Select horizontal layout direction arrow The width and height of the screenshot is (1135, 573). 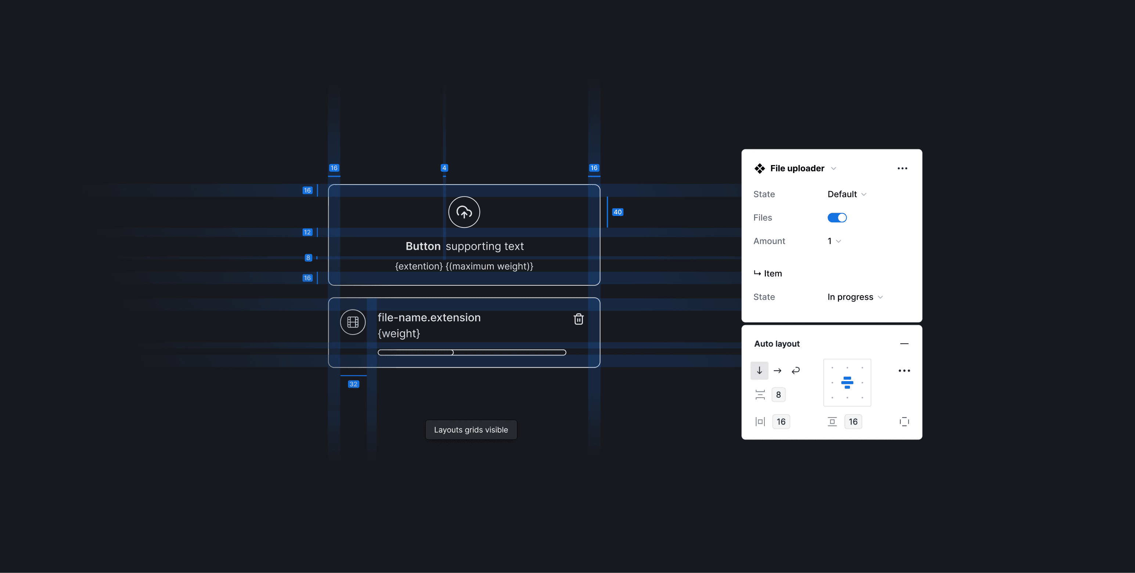[x=778, y=371]
